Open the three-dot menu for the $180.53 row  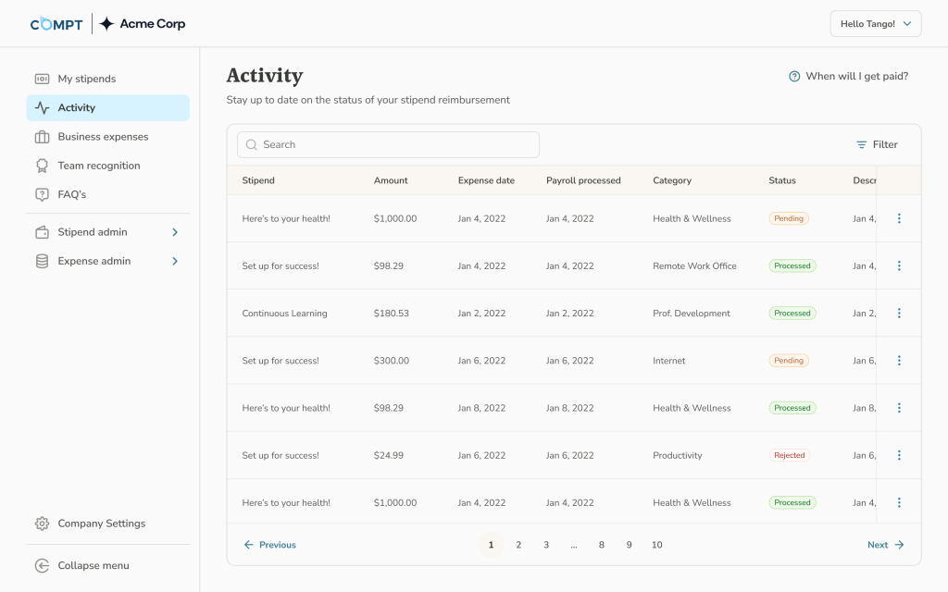click(899, 314)
